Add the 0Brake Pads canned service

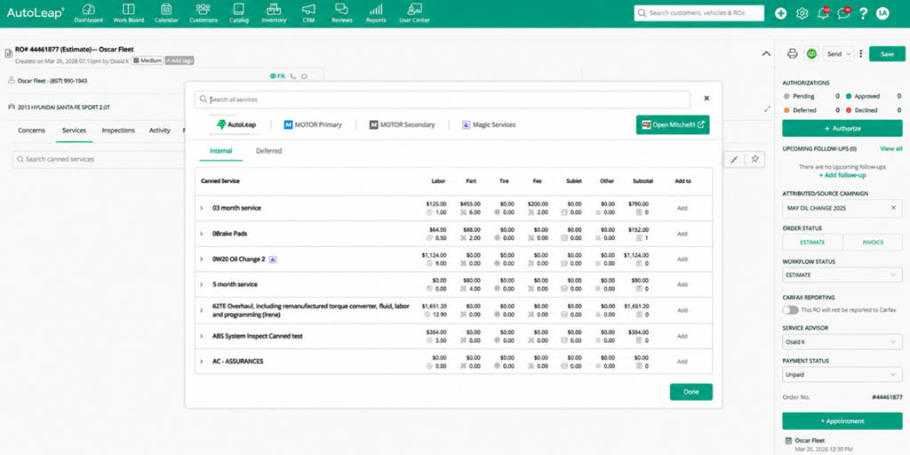pyautogui.click(x=682, y=234)
